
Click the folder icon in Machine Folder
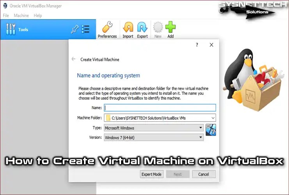108,118
